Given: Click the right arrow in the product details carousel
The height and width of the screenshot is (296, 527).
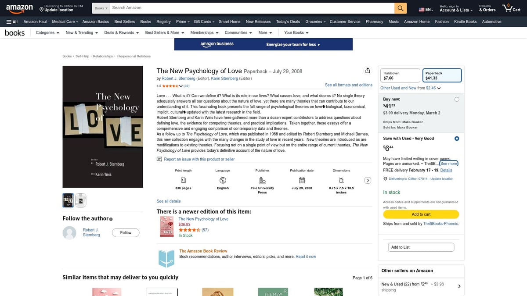Looking at the screenshot, I should [368, 180].
